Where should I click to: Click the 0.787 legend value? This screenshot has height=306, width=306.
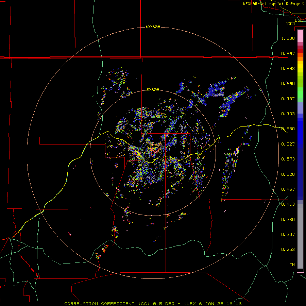288,99
